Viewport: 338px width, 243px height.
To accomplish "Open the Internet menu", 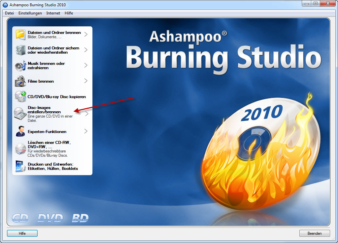I will point(53,13).
